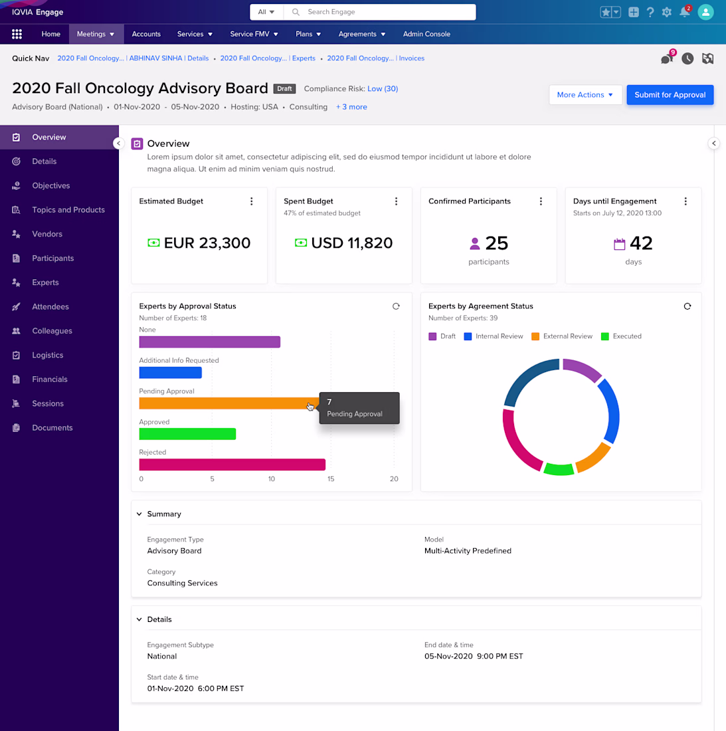Expand the right side panel arrow

click(714, 144)
